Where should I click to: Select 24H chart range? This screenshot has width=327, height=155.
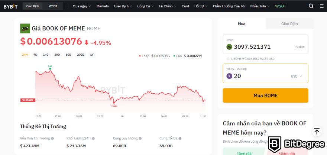click(25, 55)
